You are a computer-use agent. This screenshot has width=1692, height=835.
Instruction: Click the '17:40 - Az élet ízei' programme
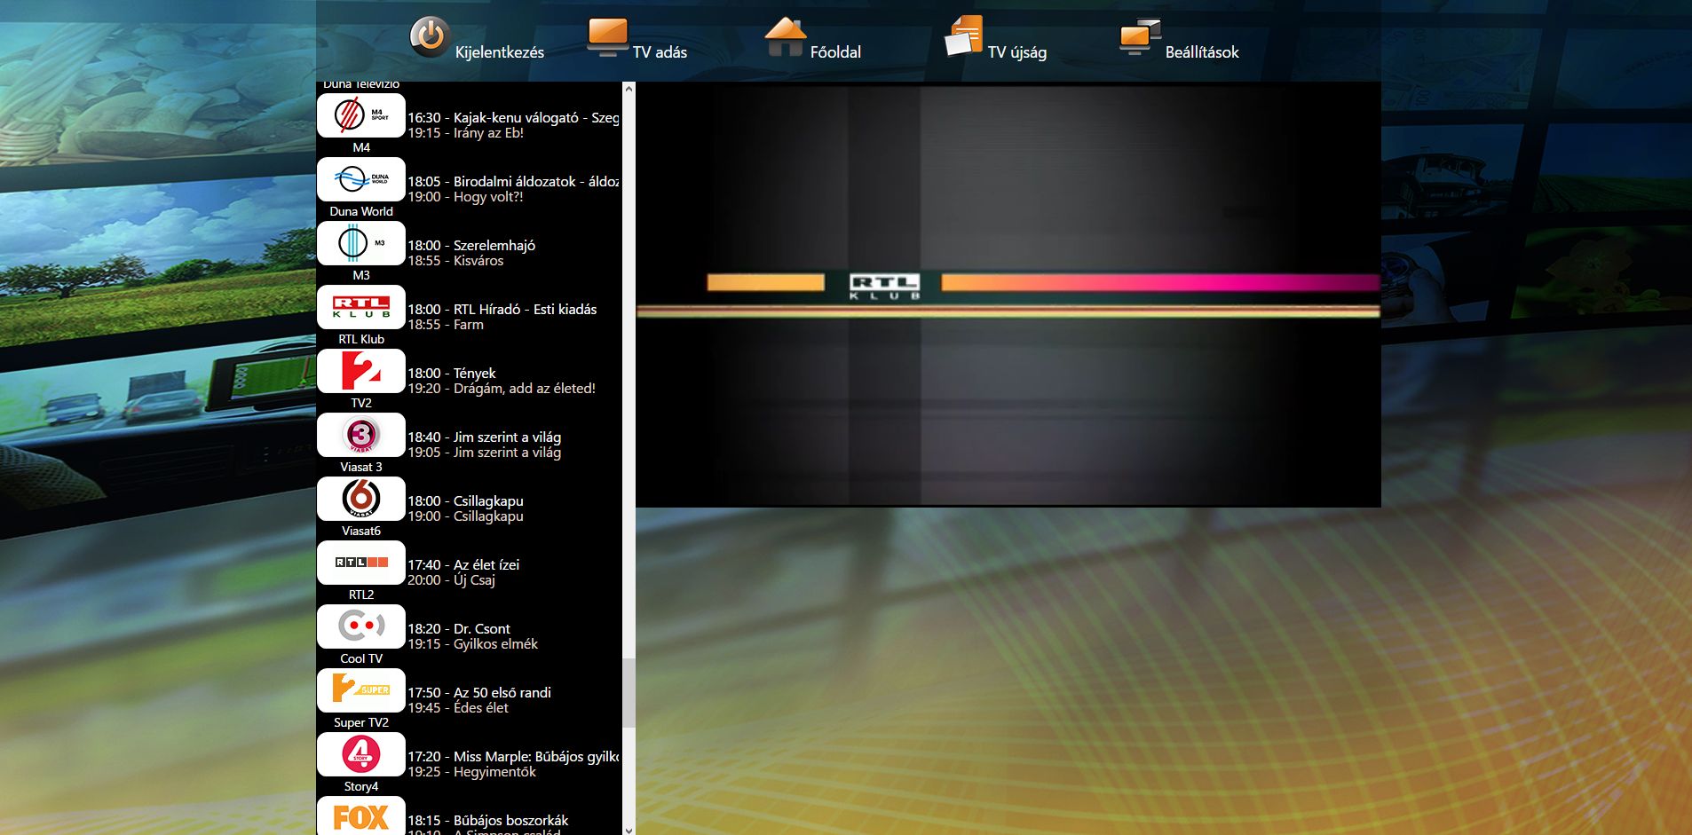coord(463,564)
